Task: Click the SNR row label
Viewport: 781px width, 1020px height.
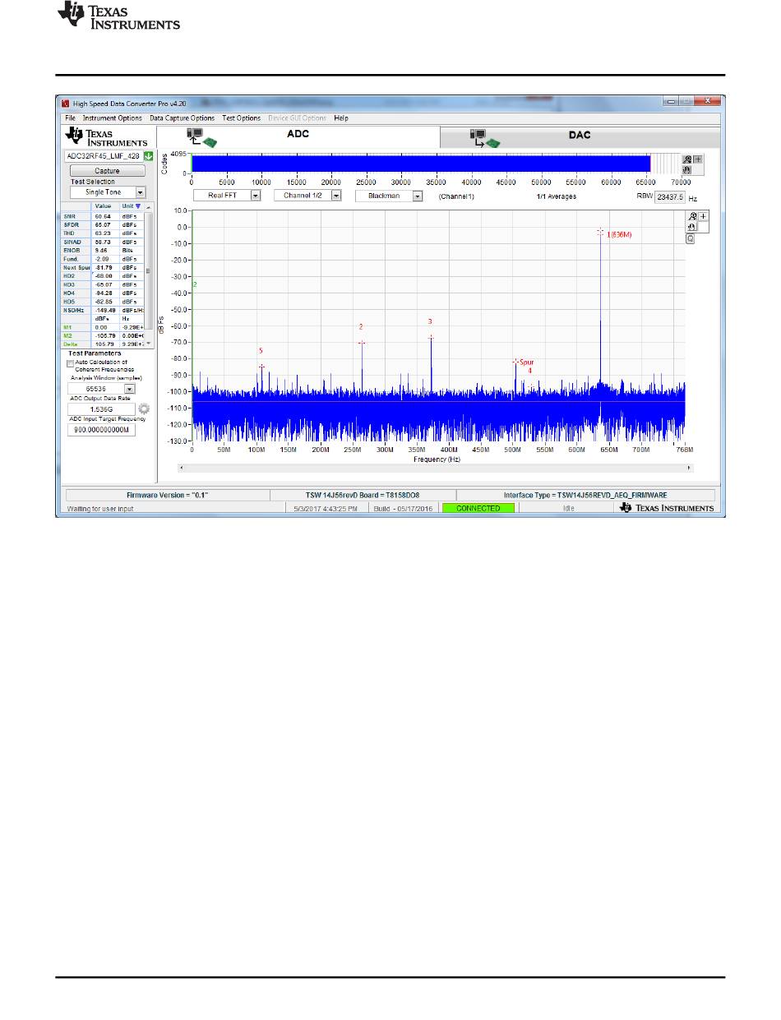Action: (x=70, y=216)
